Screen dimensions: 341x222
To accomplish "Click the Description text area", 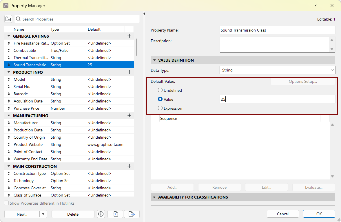I will 275,45.
